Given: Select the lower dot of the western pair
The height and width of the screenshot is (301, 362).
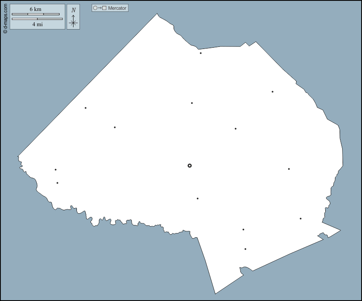Looking at the screenshot, I should [57, 183].
